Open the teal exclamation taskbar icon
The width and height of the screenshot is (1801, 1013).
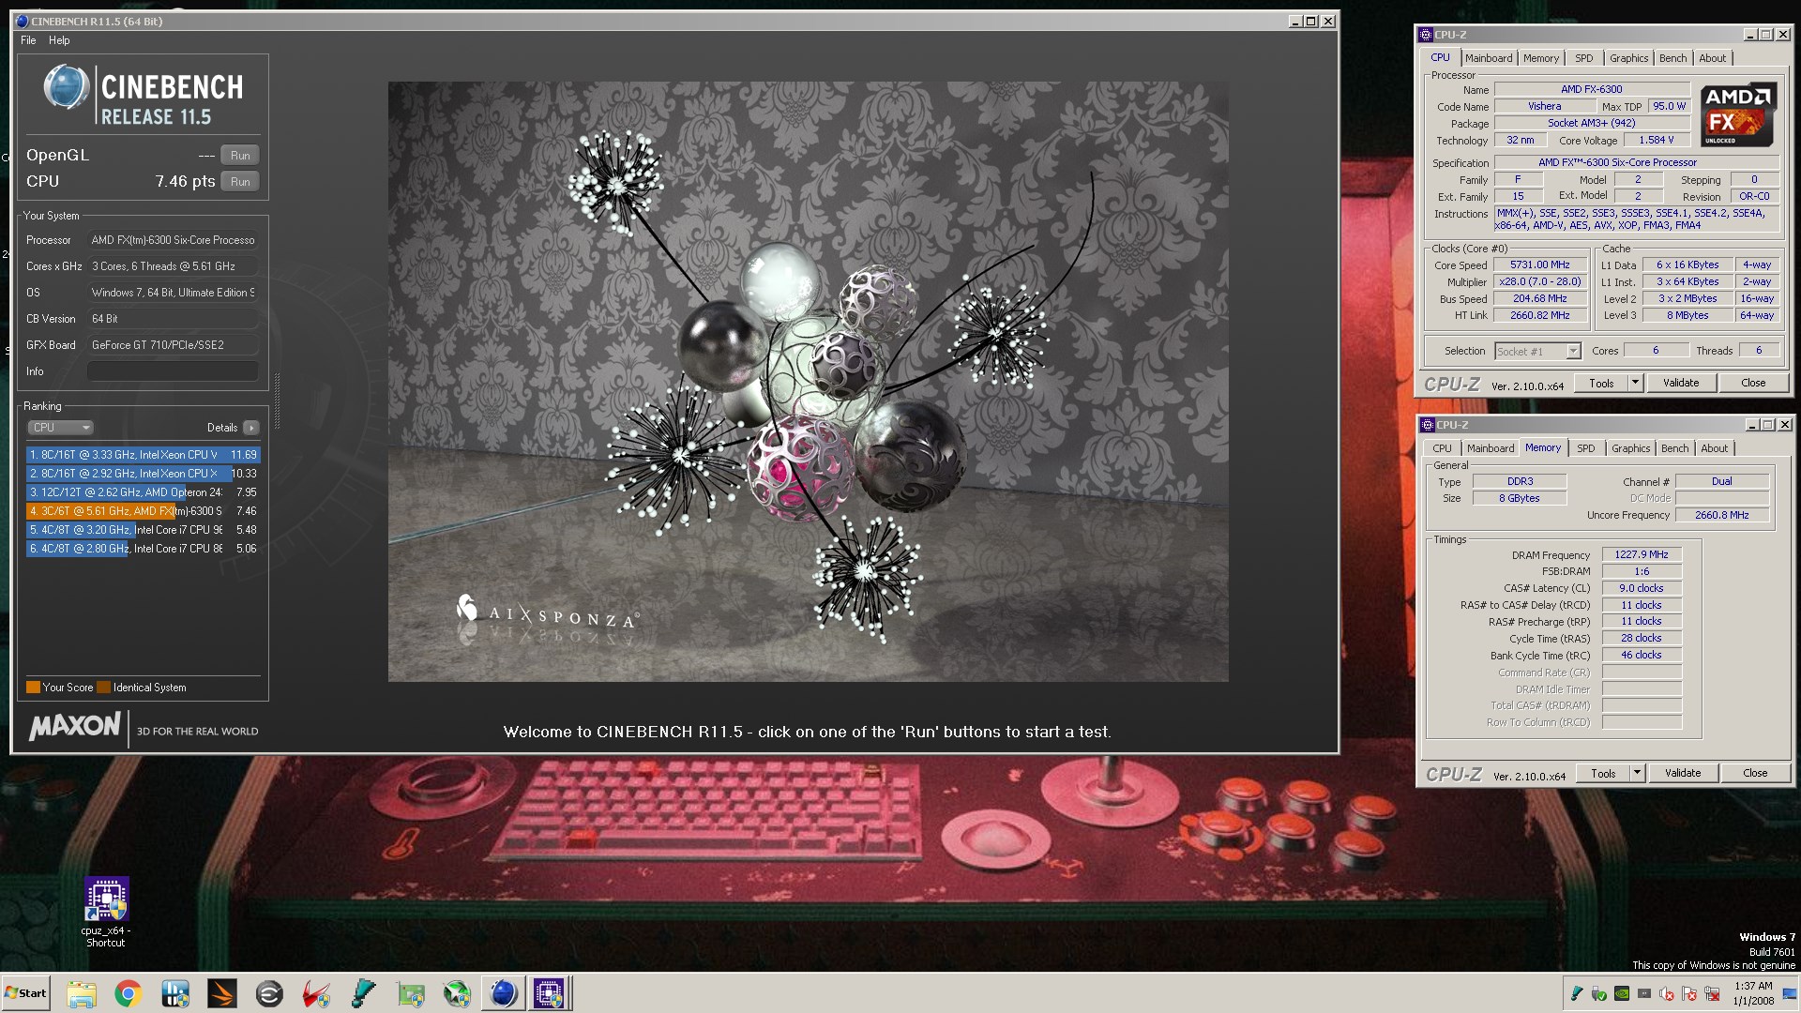pos(363,993)
